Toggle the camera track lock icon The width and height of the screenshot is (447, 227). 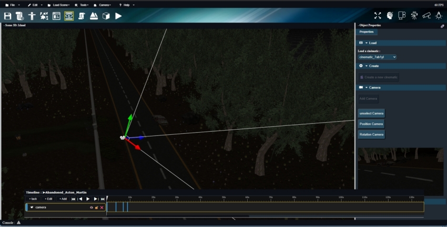tap(97, 208)
